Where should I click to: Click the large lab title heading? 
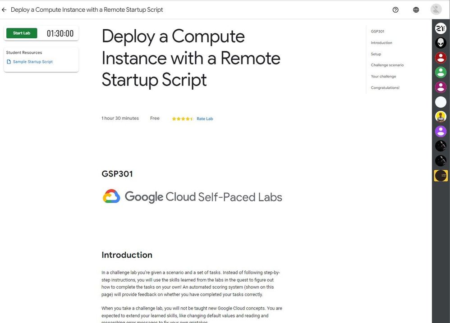tap(191, 58)
